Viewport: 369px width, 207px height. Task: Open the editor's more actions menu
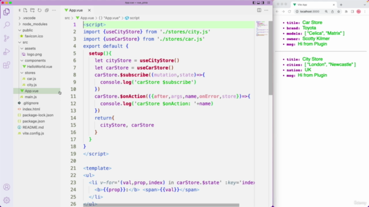coord(266,10)
